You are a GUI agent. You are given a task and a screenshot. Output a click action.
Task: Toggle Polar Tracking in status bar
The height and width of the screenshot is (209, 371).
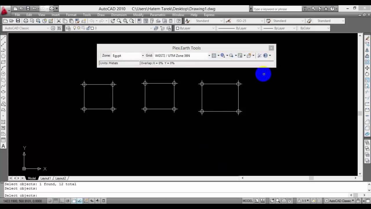(68, 201)
